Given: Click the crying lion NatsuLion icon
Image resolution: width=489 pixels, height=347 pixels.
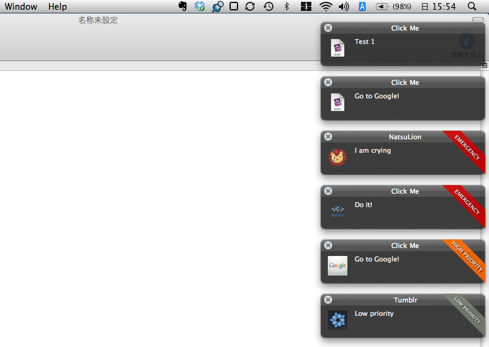Looking at the screenshot, I should coord(338,157).
